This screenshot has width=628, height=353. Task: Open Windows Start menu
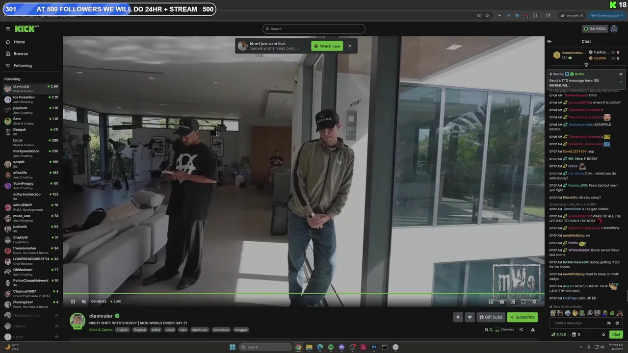[233, 347]
